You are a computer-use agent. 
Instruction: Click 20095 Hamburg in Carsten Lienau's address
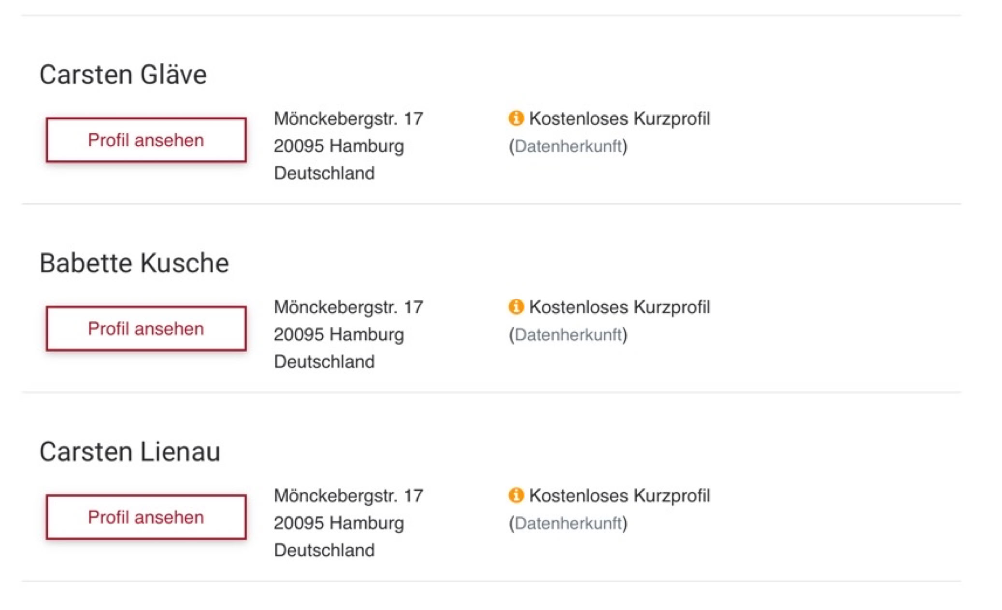click(339, 523)
